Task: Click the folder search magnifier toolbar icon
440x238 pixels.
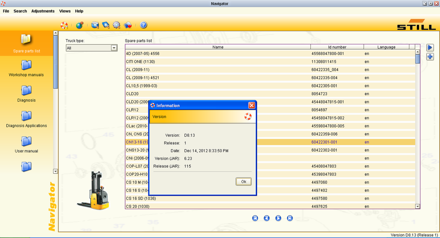Action: 95,25
